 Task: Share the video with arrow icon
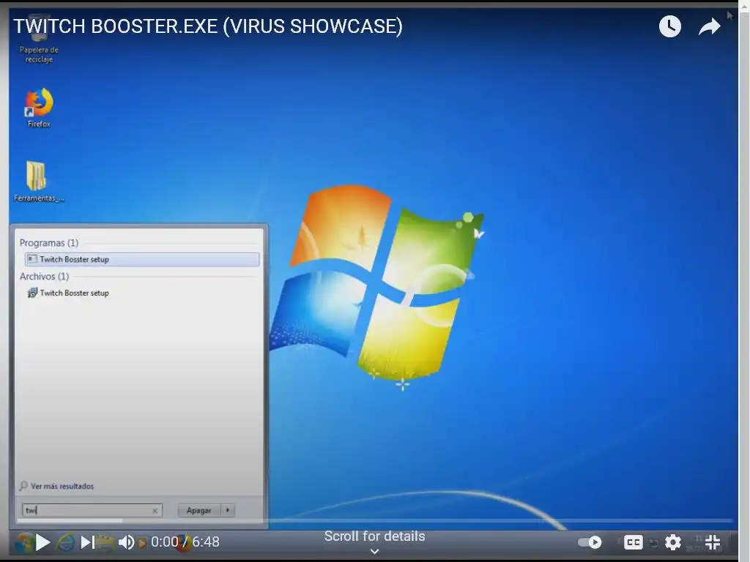(x=709, y=27)
